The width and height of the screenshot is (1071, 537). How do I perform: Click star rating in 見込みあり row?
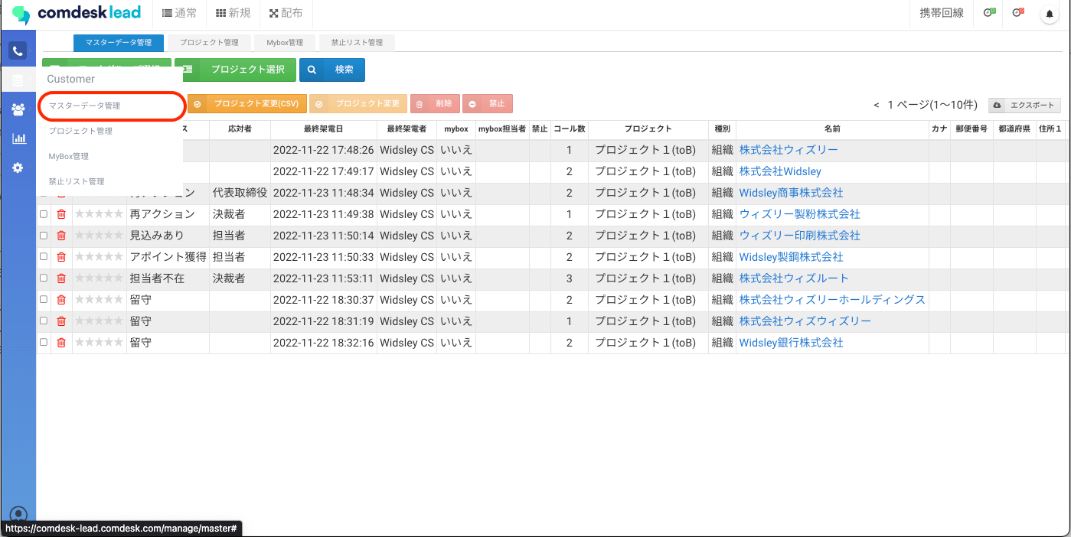(x=99, y=236)
